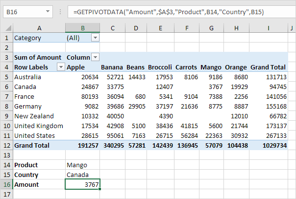296x199 pixels.
Task: Select column A header
Action: click(x=39, y=28)
